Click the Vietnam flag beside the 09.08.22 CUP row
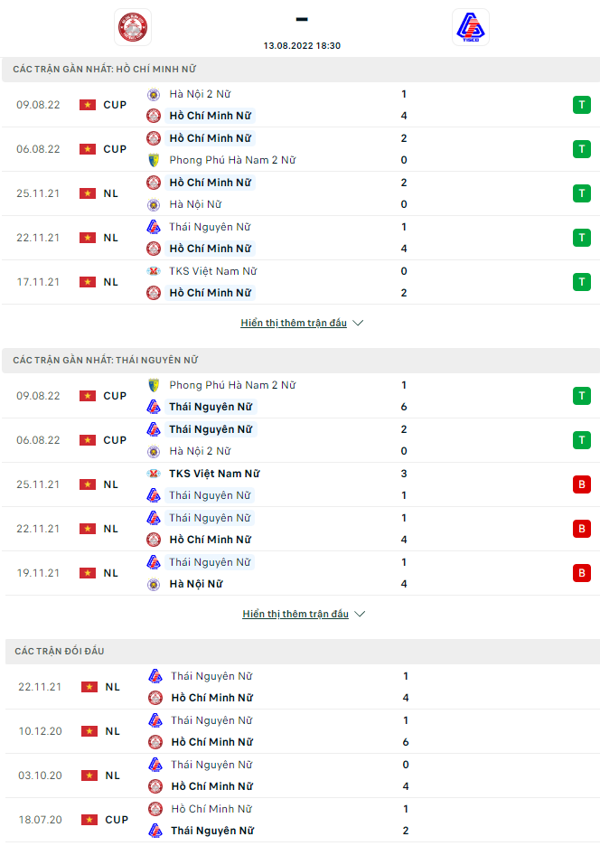The width and height of the screenshot is (600, 846). pos(88,104)
